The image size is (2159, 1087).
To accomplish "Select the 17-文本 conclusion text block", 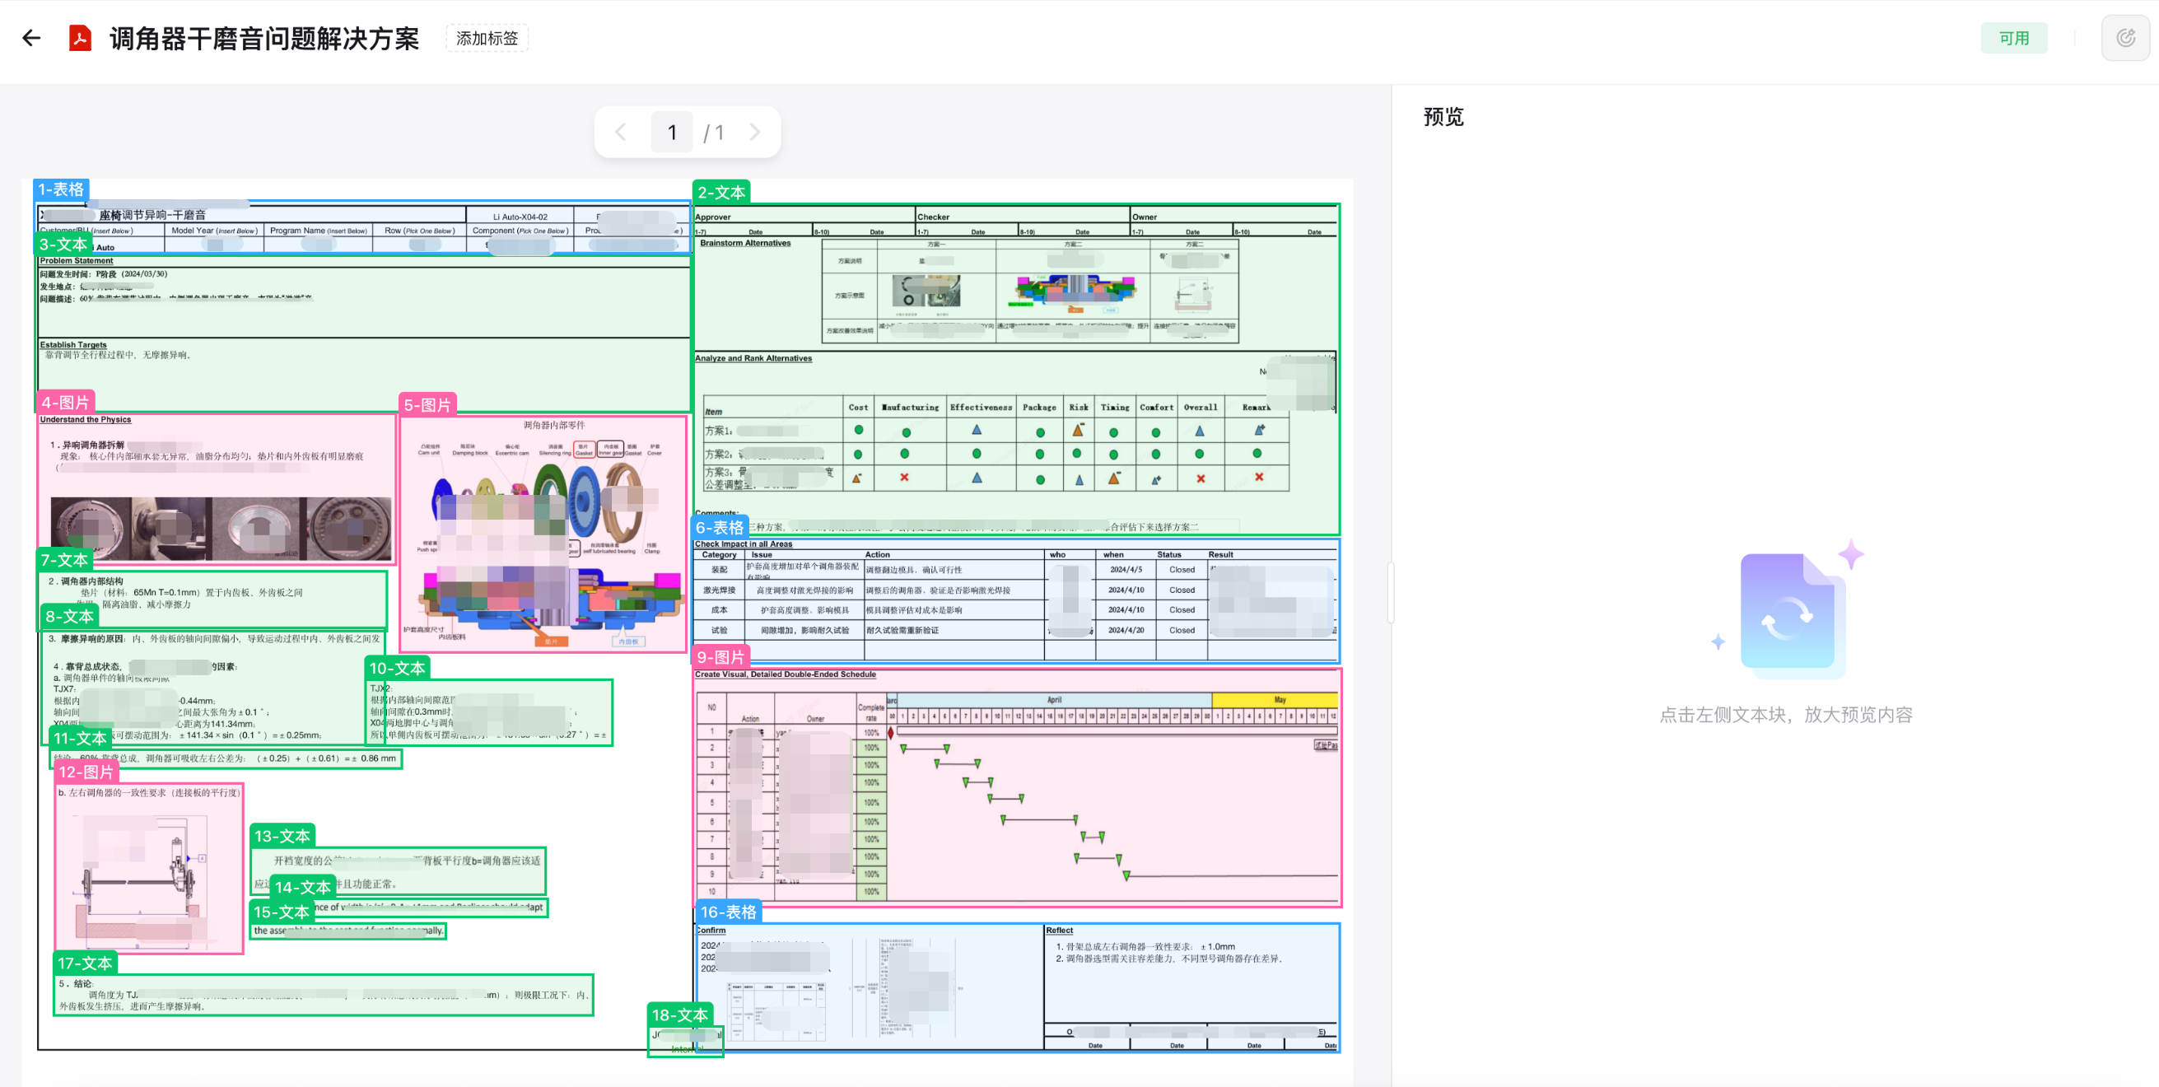I will pyautogui.click(x=323, y=995).
